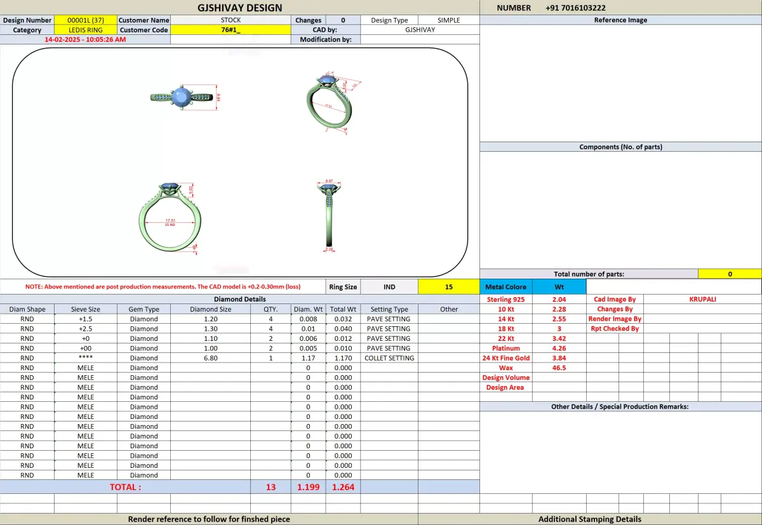Select the LEDIS RING category cell
This screenshot has height=525, width=762.
pyautogui.click(x=86, y=30)
